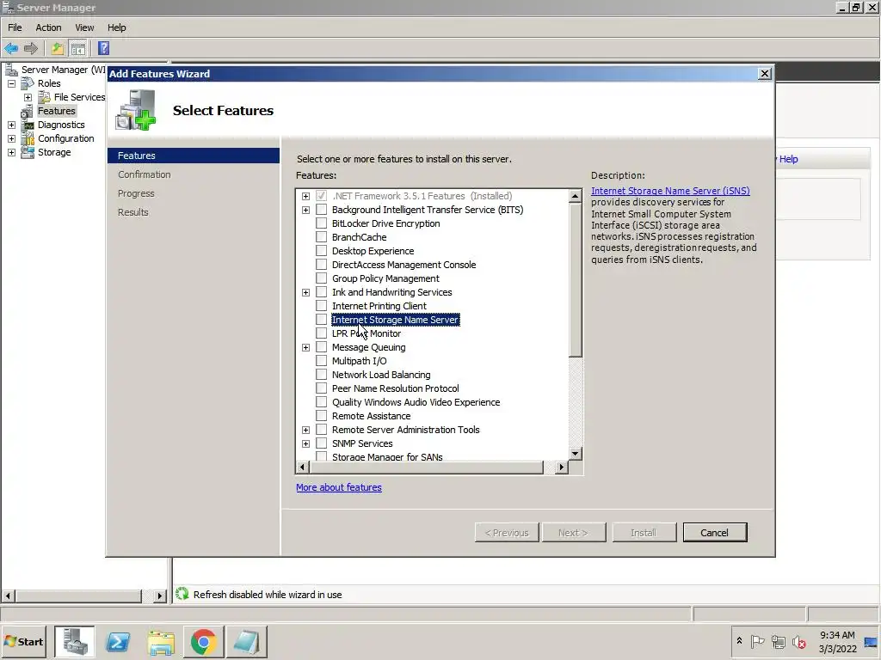Viewport: 881px width, 660px height.
Task: Select Features node in console tree
Action: (x=56, y=111)
